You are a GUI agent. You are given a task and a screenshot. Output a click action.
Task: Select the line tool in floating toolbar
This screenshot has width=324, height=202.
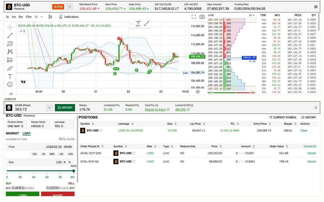pos(146,24)
